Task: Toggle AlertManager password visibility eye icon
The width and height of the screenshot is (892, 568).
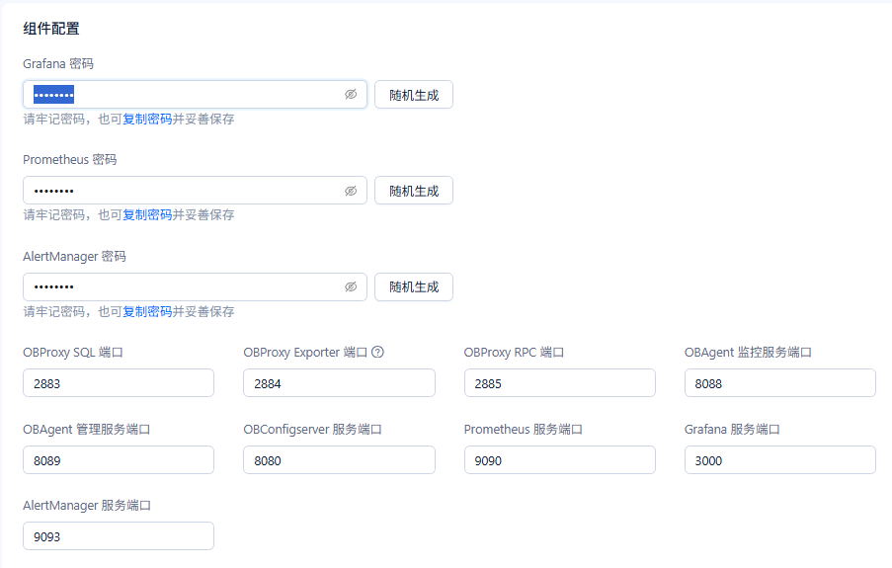Action: [x=351, y=286]
